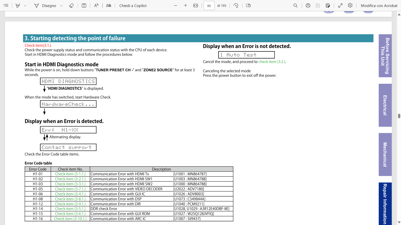Viewport: 401px width, 225px height.
Task: Click Modifica con Acrobat
Action: 379,5
